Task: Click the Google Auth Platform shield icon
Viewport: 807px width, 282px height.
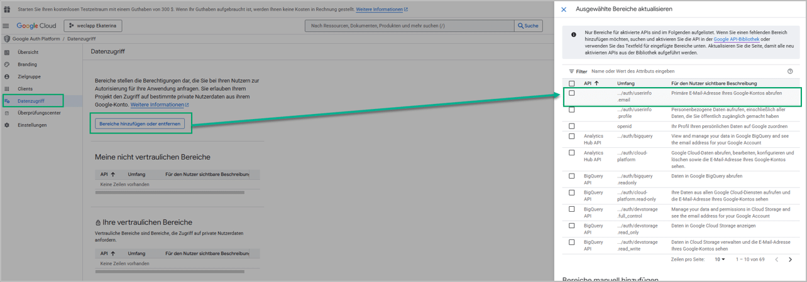Action: tap(7, 39)
